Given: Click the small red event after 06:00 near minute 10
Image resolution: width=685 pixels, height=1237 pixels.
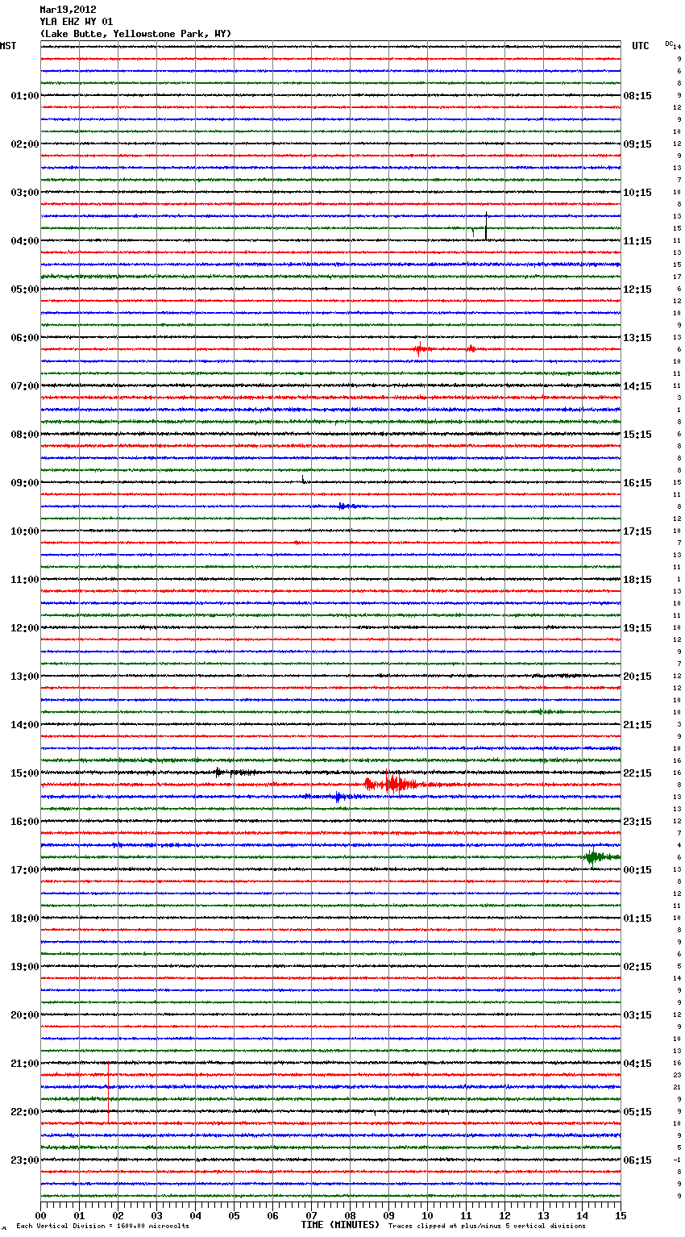Looking at the screenshot, I should pyautogui.click(x=420, y=349).
